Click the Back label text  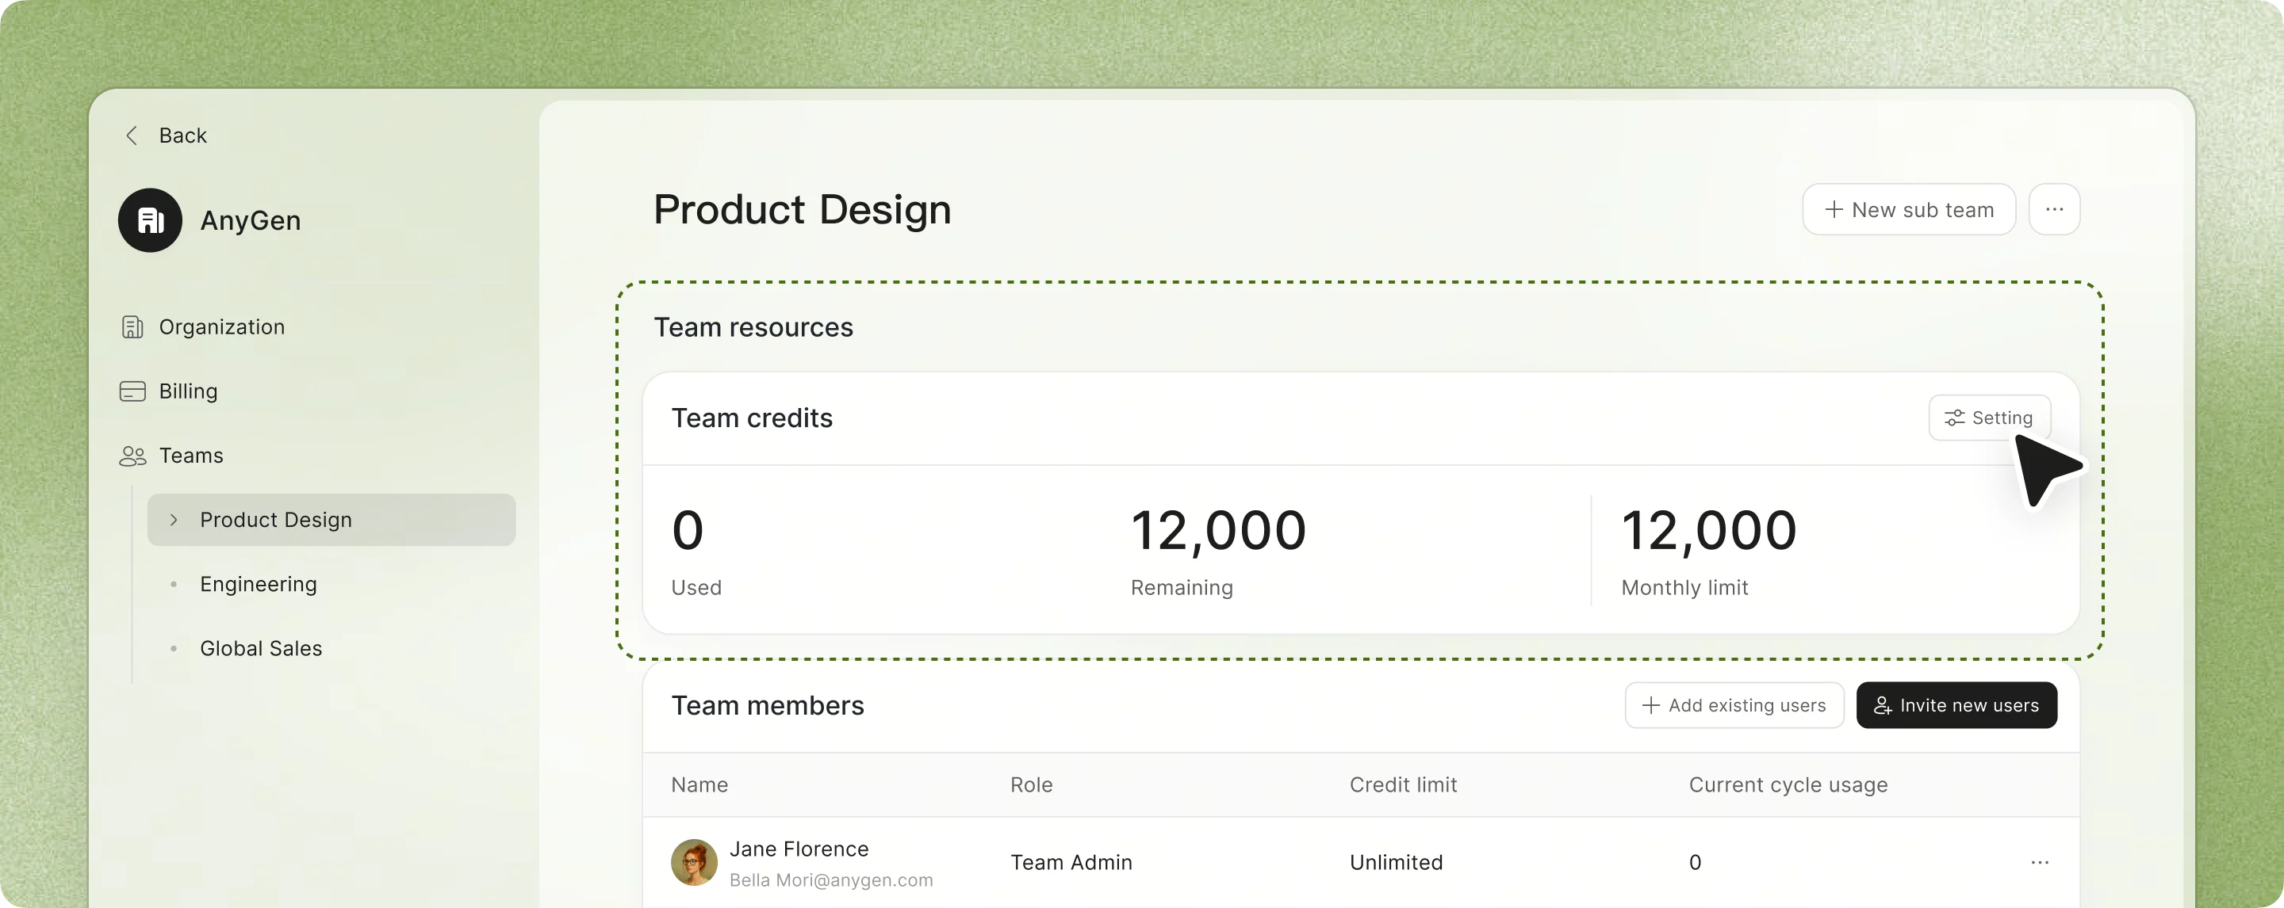[x=182, y=135]
